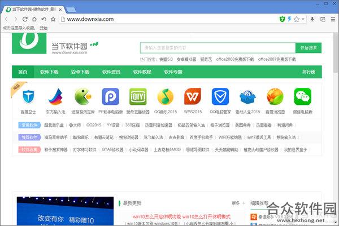The image size is (339, 226).
Task: Select the 当下软件园 browser tab
Action: coord(33,9)
